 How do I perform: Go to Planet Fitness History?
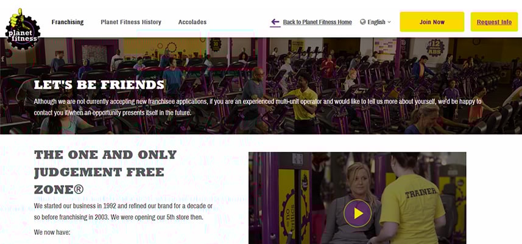tap(131, 22)
